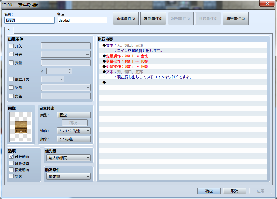This screenshot has width=277, height=199.
Task: Click the 清空事件页 button
Action: [x=235, y=18]
